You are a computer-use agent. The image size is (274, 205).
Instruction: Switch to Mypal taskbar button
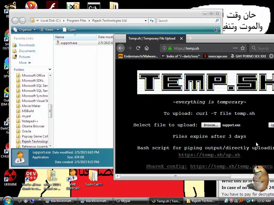click(130, 201)
